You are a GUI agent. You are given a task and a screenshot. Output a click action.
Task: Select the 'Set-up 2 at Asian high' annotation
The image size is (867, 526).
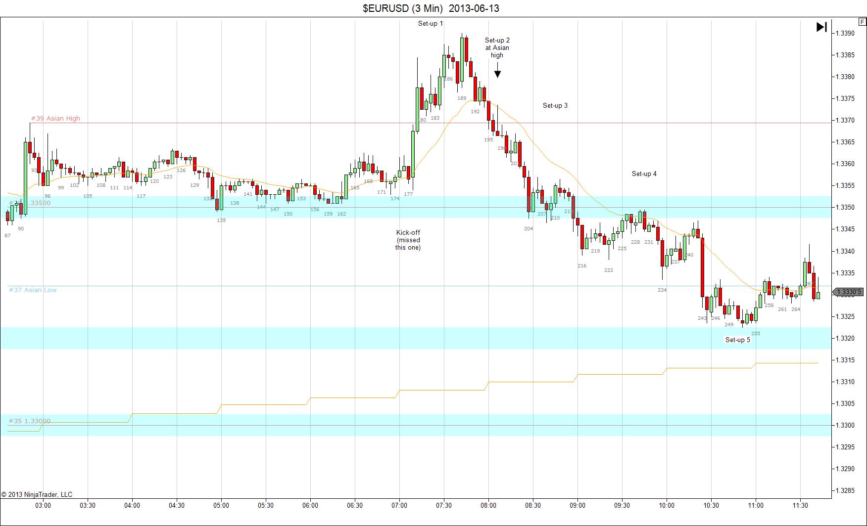click(497, 48)
